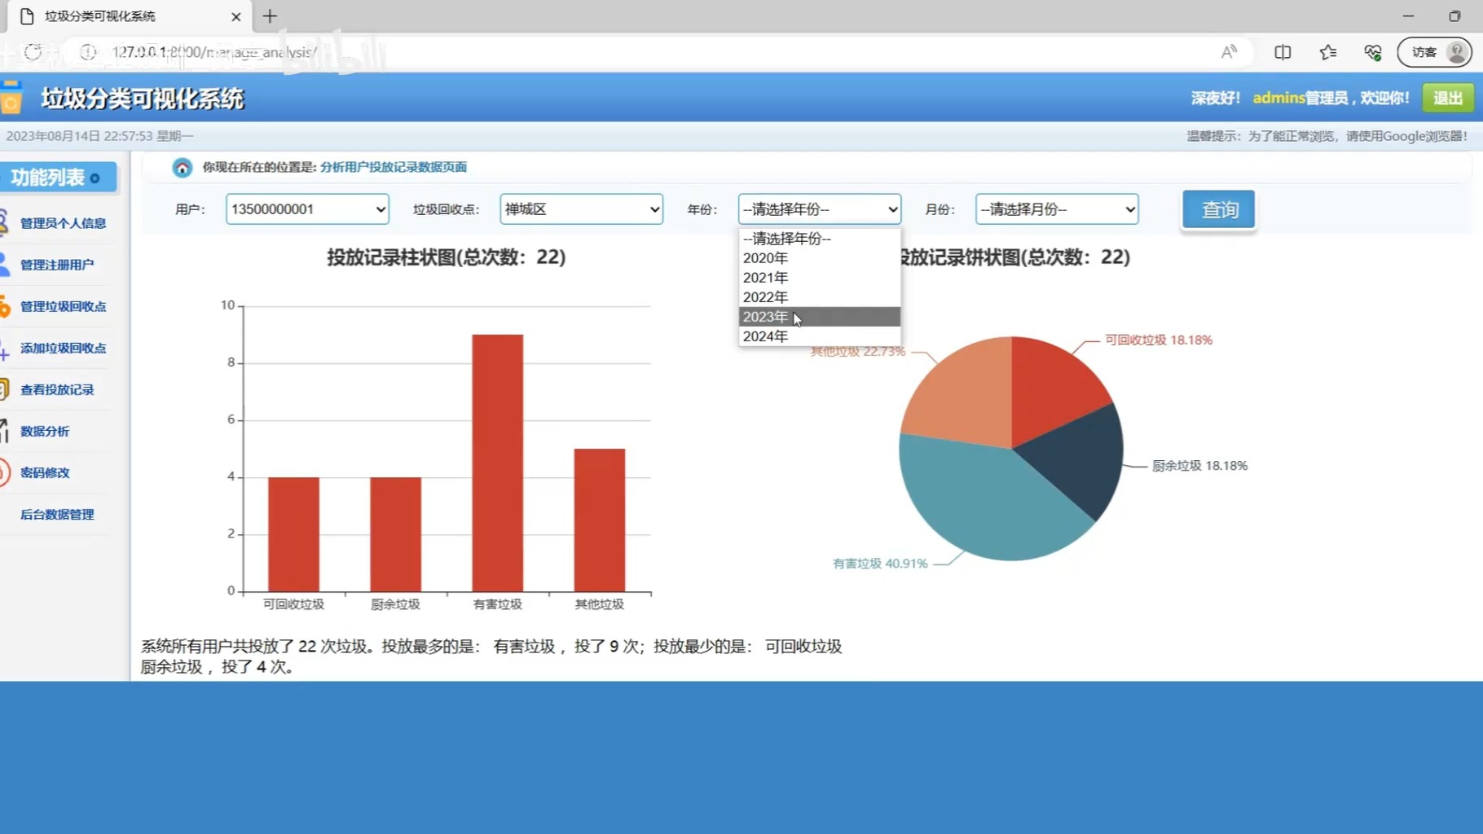This screenshot has width=1483, height=834.
Task: Open the 后台数据管理 sidebar link
Action: pos(57,514)
